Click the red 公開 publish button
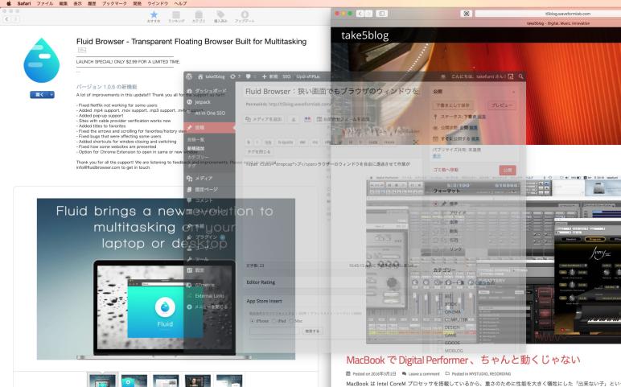The image size is (621, 387). click(x=508, y=170)
